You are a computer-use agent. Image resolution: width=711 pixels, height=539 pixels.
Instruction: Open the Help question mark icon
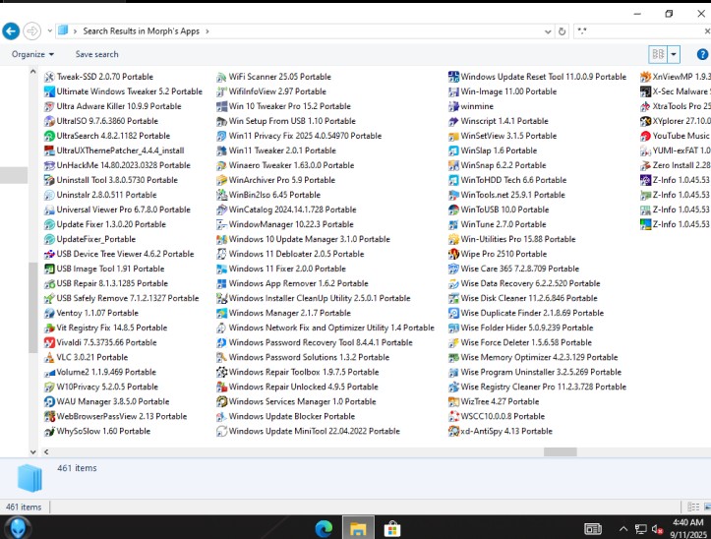tap(702, 54)
